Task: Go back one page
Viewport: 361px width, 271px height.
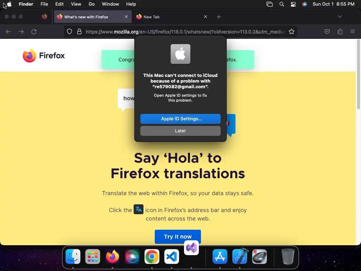Action: tap(8, 31)
